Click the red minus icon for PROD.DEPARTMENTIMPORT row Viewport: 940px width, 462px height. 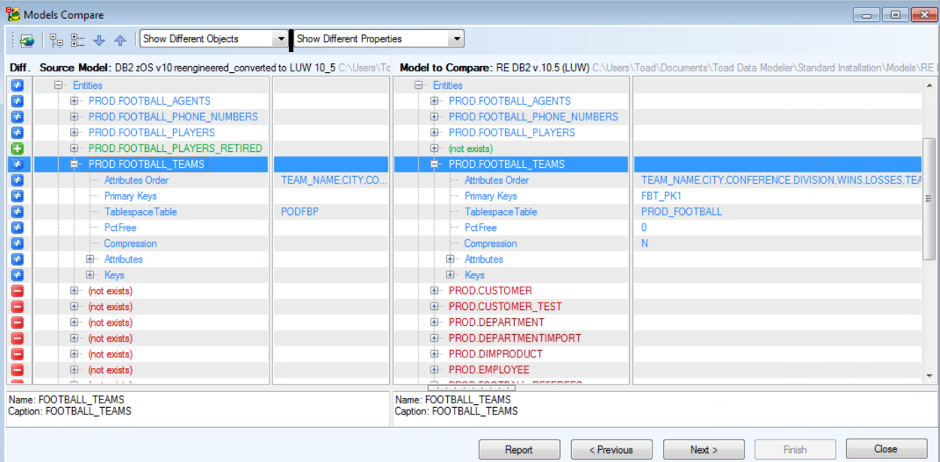[x=17, y=338]
